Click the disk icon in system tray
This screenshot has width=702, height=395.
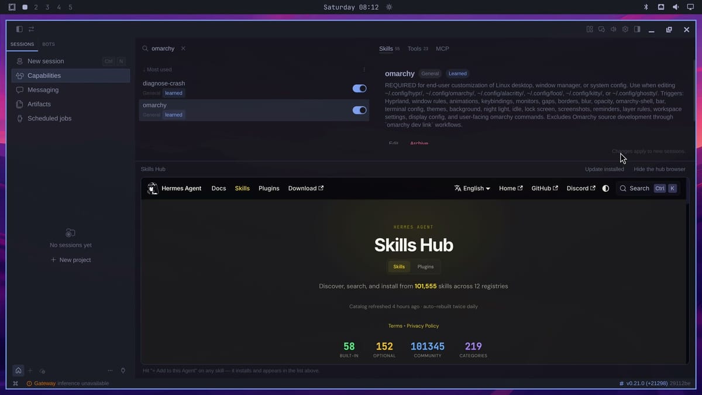tap(661, 7)
